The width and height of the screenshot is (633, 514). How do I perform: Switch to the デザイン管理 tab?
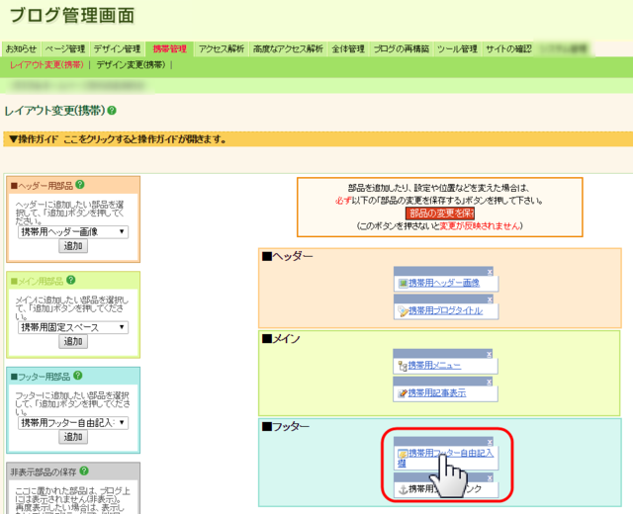tap(117, 48)
